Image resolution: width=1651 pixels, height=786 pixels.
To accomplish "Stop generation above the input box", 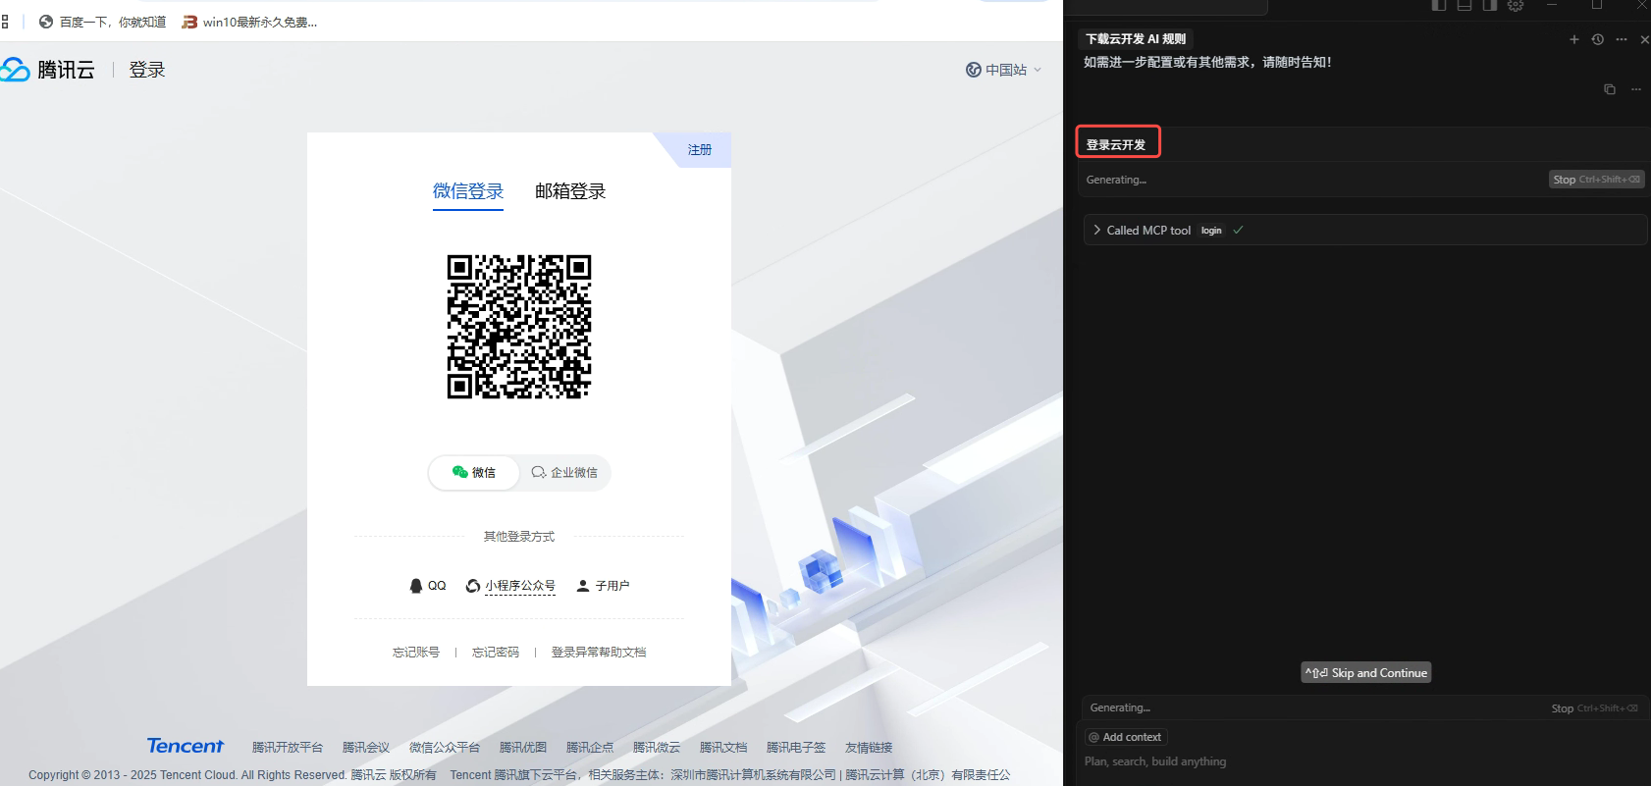I will [1594, 707].
